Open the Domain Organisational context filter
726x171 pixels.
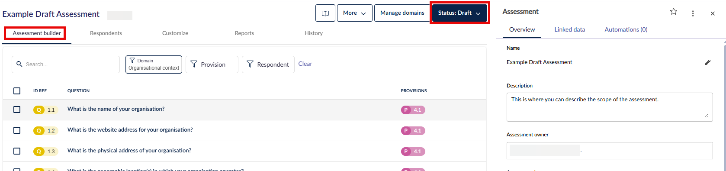tap(154, 65)
